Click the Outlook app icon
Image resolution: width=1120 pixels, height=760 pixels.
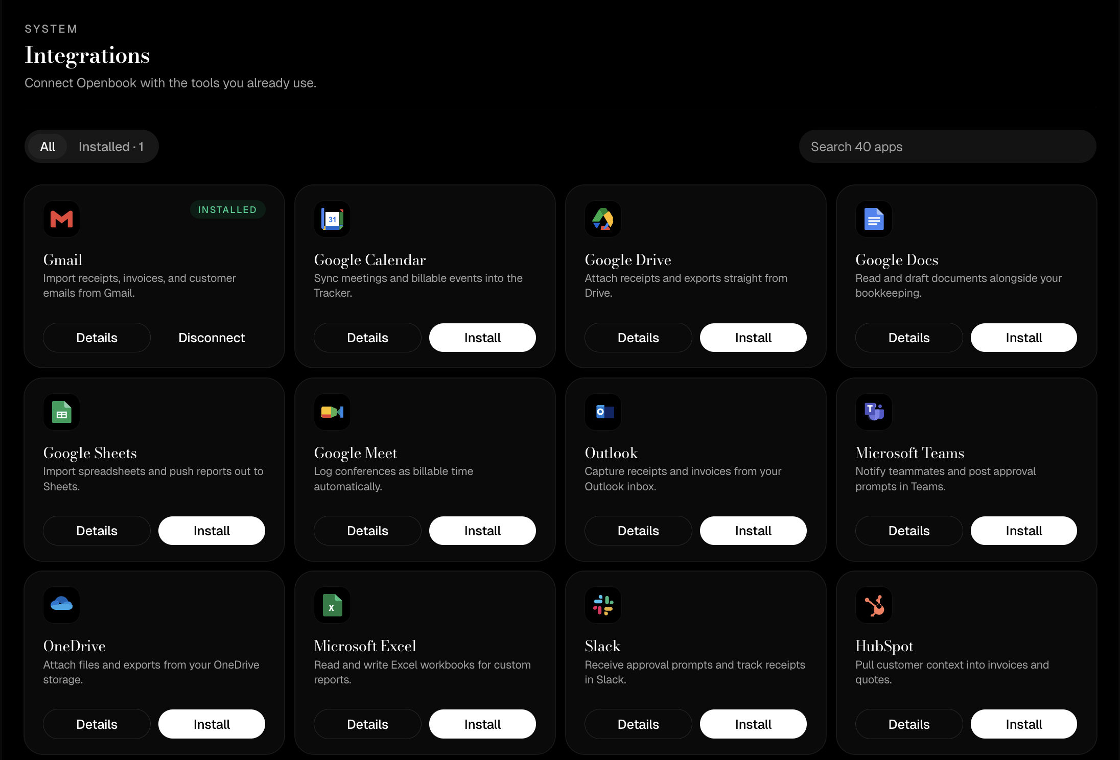(603, 412)
